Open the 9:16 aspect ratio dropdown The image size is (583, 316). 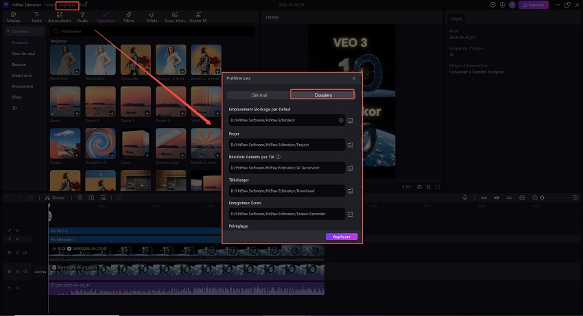407,187
